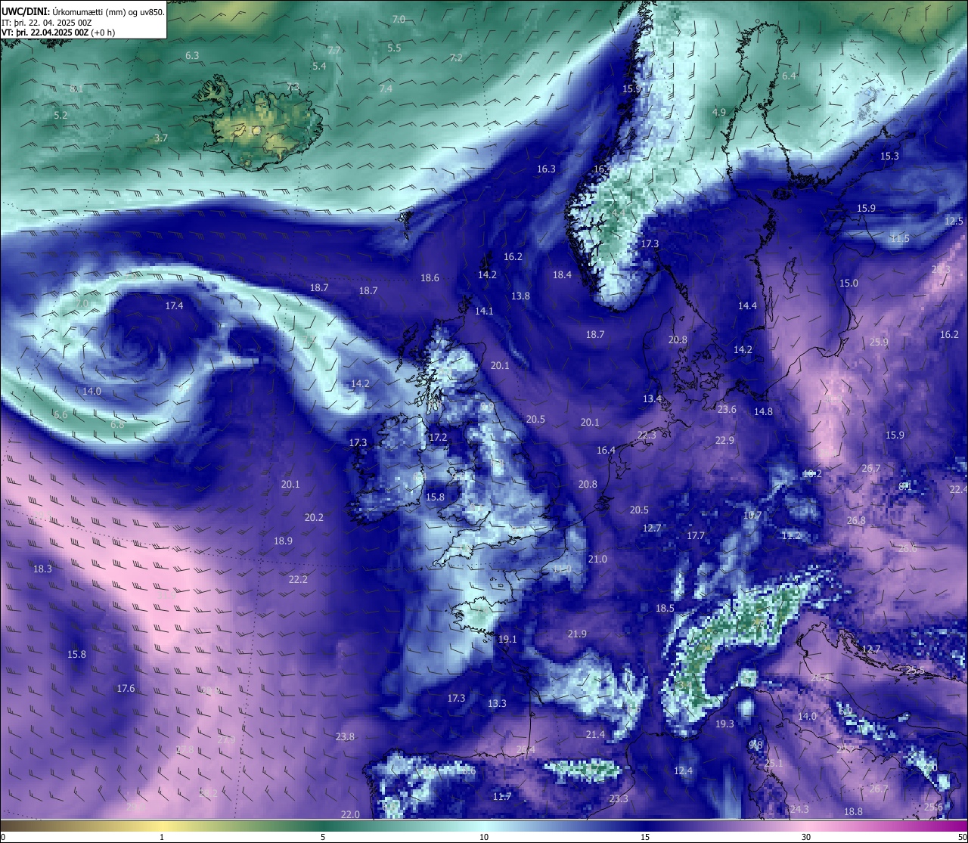The image size is (968, 843).
Task: Click the 21.9 value label
Action: tap(577, 634)
